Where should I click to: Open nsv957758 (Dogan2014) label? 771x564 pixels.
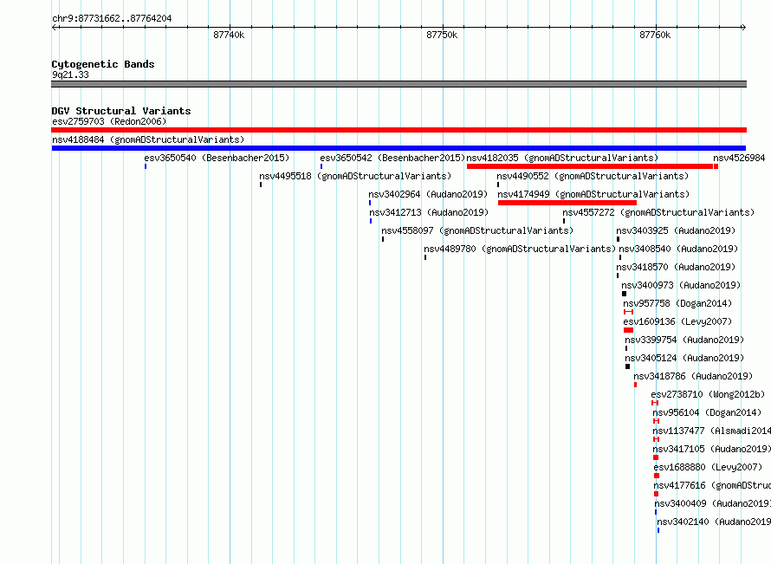677,303
